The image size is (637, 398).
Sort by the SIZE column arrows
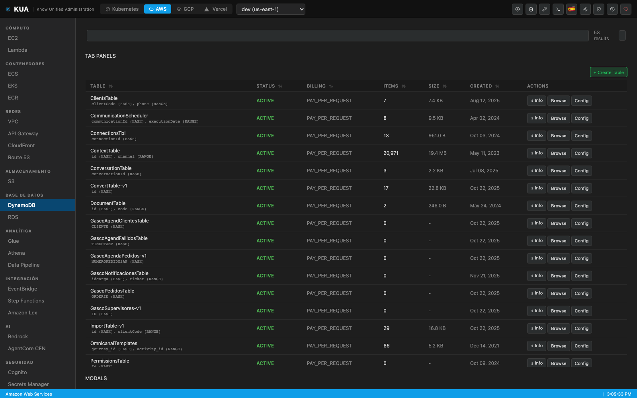[444, 86]
